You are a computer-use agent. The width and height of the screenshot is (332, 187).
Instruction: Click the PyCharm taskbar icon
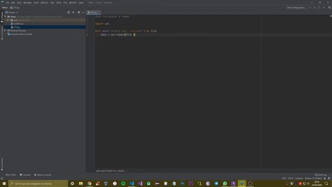point(242,183)
